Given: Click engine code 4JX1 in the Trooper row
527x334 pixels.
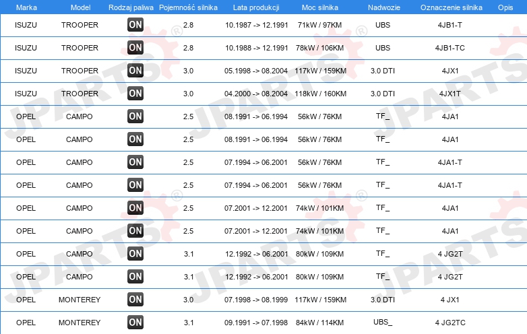Looking at the screenshot, I should pos(450,71).
